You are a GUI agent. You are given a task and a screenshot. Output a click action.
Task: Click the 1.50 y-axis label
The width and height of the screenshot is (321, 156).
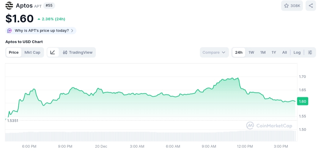(302, 130)
